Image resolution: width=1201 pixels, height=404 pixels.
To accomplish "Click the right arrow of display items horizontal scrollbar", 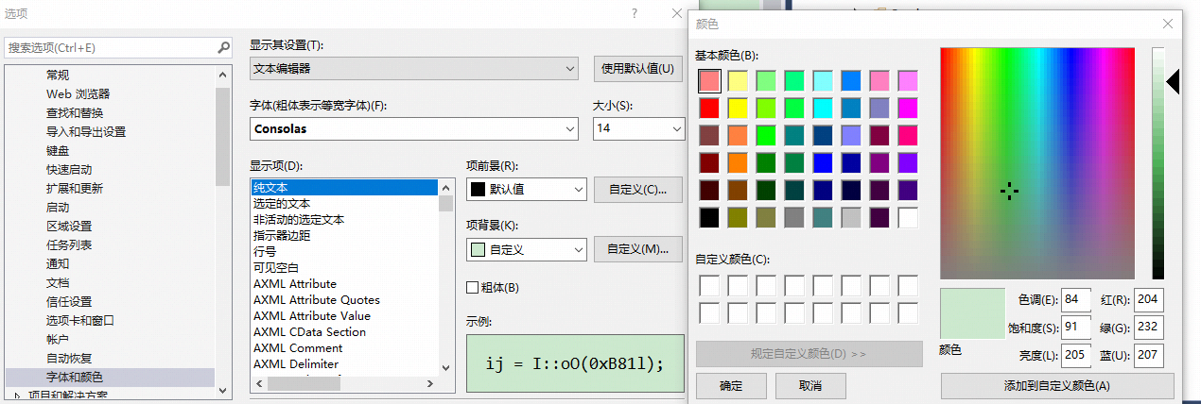I will pos(431,384).
